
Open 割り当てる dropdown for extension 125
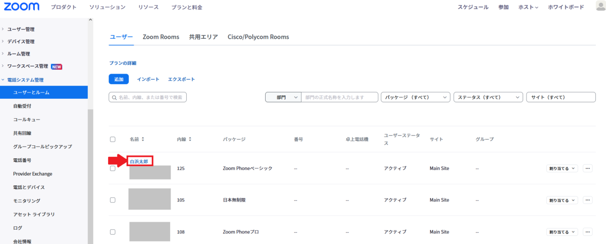(562, 168)
